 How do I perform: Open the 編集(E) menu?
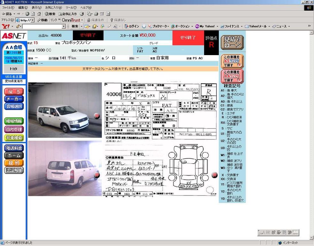pos(23,8)
